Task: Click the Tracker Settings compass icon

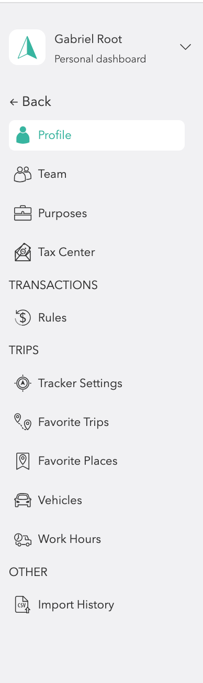Action: 22,383
